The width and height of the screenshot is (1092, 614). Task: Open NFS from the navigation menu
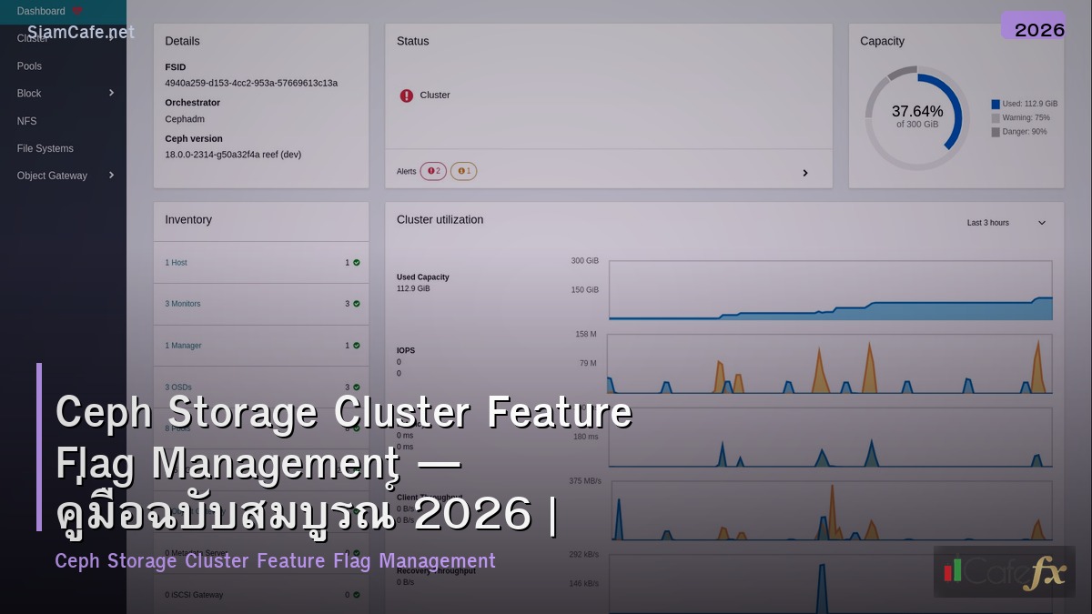tap(26, 120)
